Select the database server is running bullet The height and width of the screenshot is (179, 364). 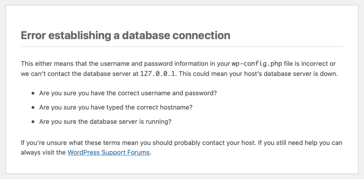tap(105, 121)
